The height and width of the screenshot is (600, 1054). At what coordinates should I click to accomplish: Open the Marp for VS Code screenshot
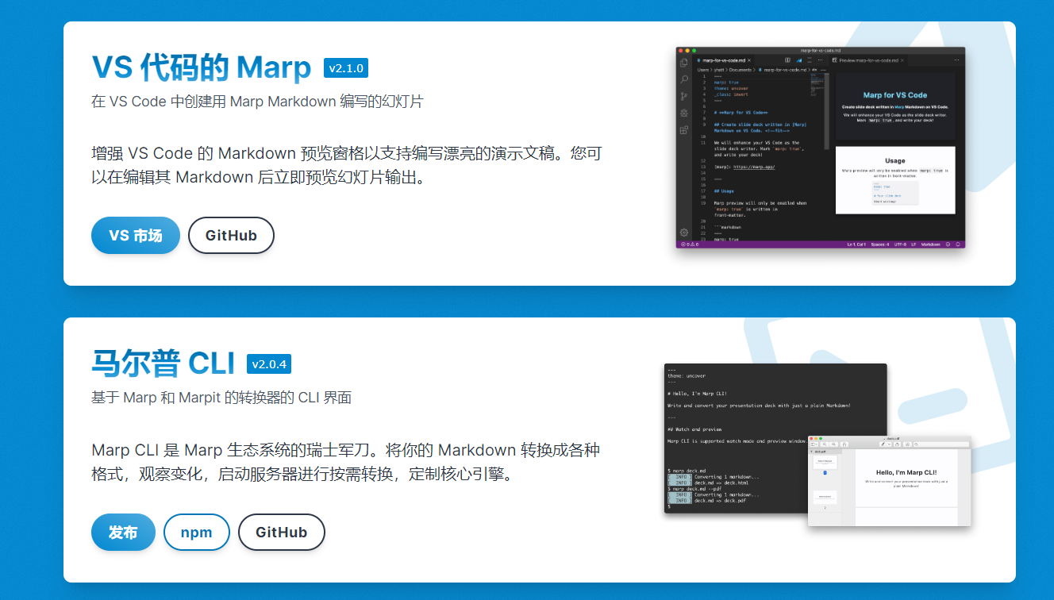[x=821, y=148]
